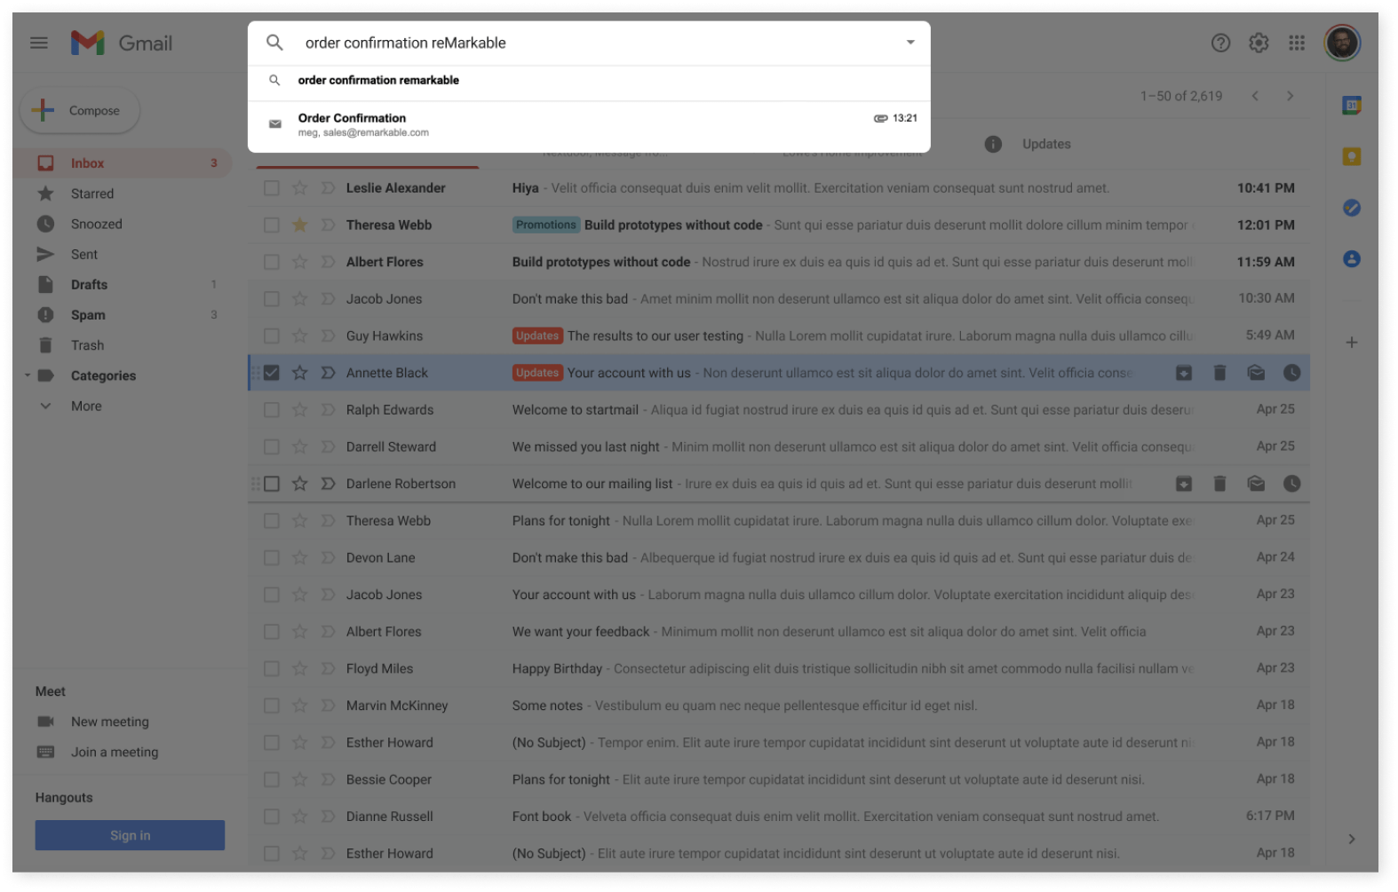Expand the More section in sidebar
The height and width of the screenshot is (892, 1398).
(85, 406)
